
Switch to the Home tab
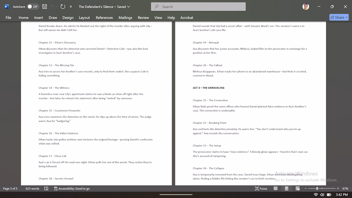(24, 18)
